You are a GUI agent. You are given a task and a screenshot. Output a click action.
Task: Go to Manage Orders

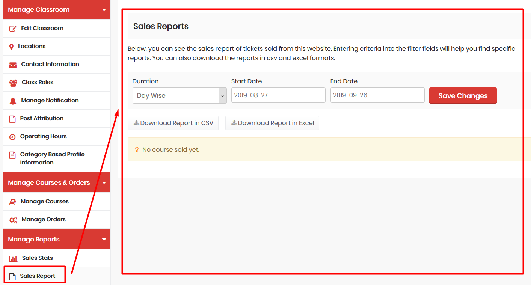pyautogui.click(x=57, y=220)
